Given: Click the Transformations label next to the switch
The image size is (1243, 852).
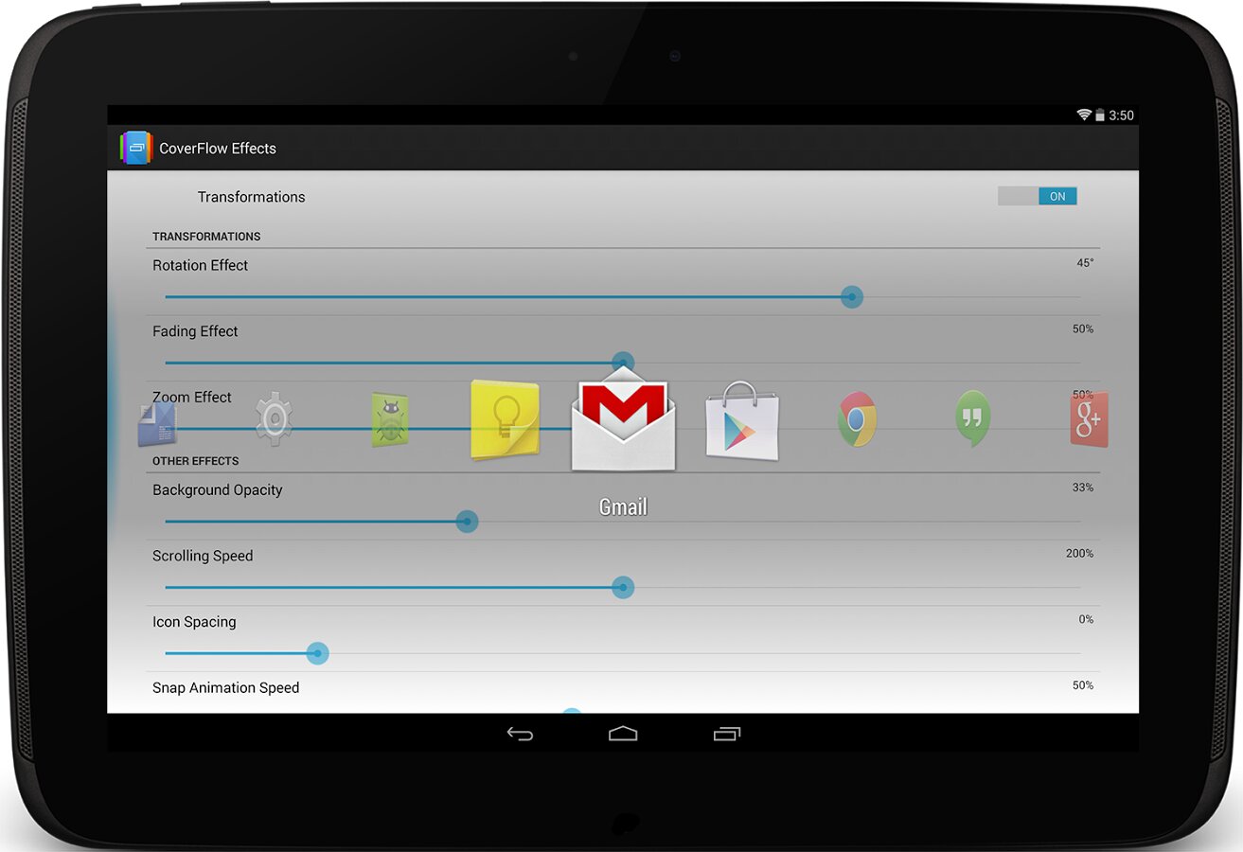Looking at the screenshot, I should 251,197.
